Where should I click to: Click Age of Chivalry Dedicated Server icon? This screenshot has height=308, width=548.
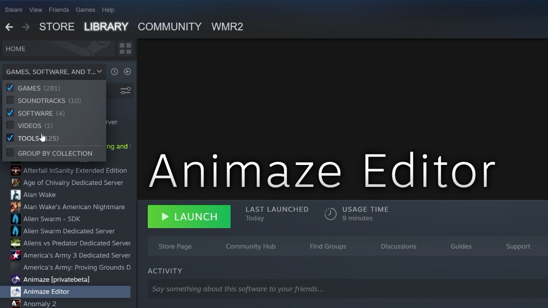click(16, 183)
